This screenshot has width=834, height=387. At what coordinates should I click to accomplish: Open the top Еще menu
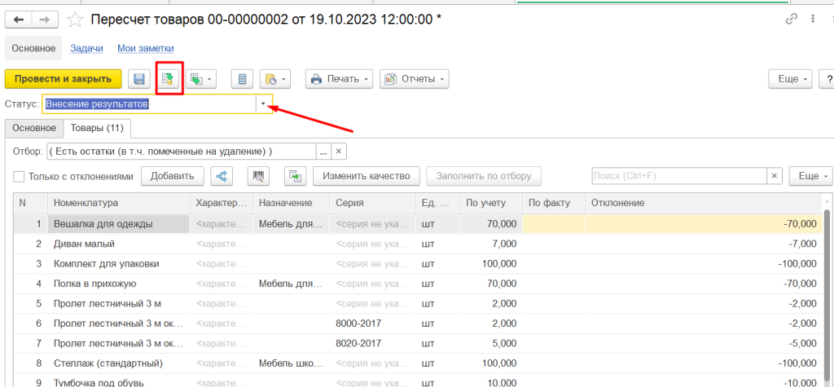[791, 79]
